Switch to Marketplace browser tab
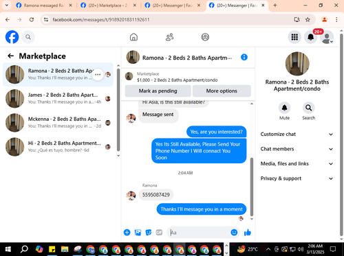 (109, 5)
